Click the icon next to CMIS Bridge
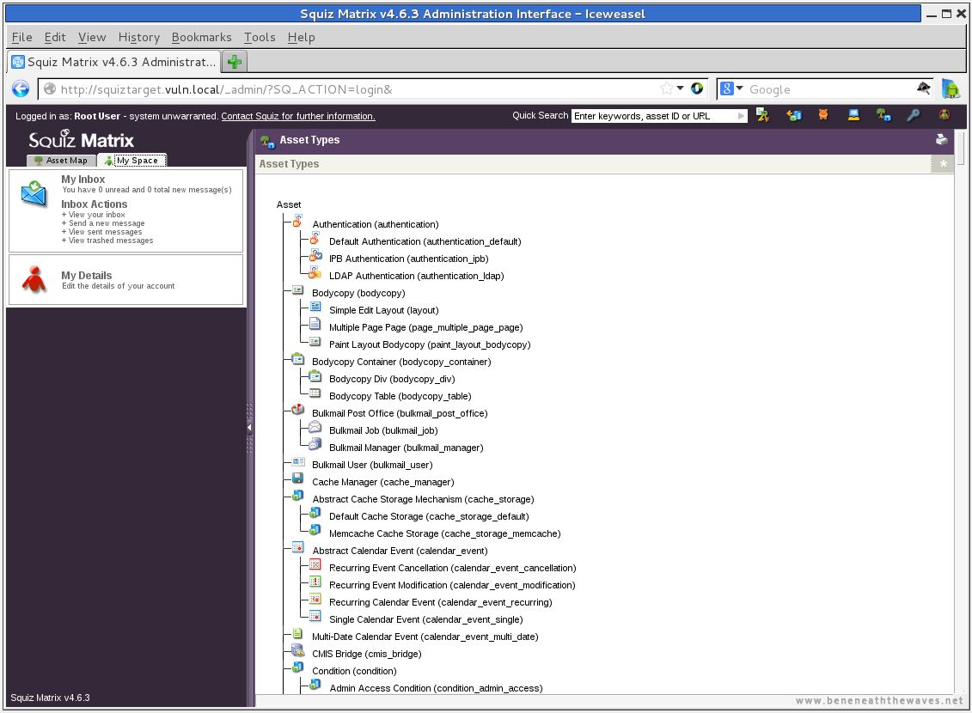Viewport: 972px width, 713px height. click(x=297, y=650)
